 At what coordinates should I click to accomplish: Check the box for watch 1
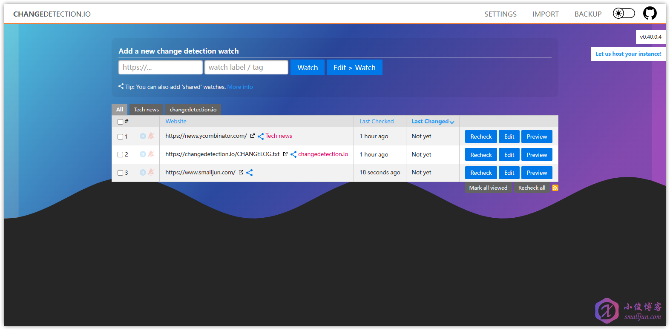point(120,137)
